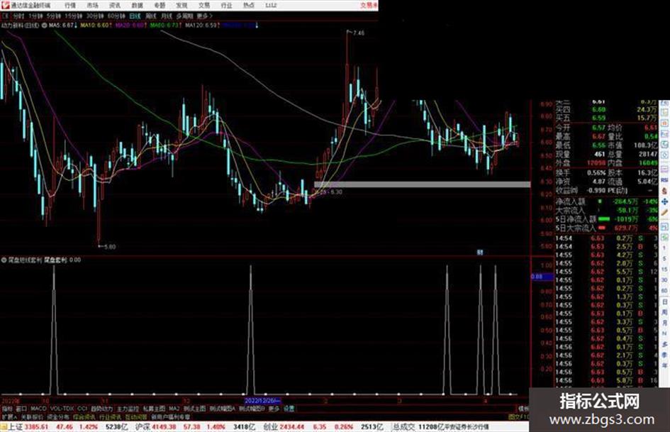Click the red 交易 button at top right

click(369, 6)
